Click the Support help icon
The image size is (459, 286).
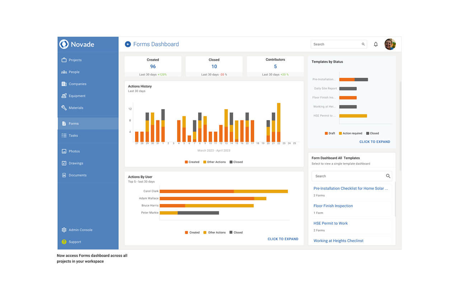pos(64,242)
